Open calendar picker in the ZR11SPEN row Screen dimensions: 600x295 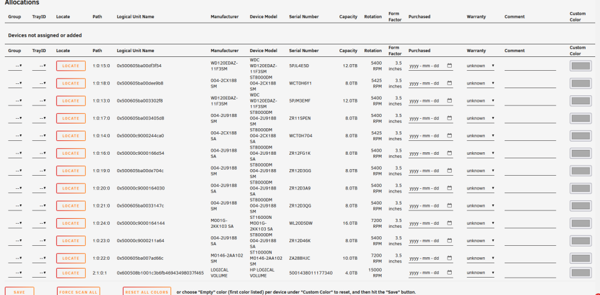click(449, 118)
